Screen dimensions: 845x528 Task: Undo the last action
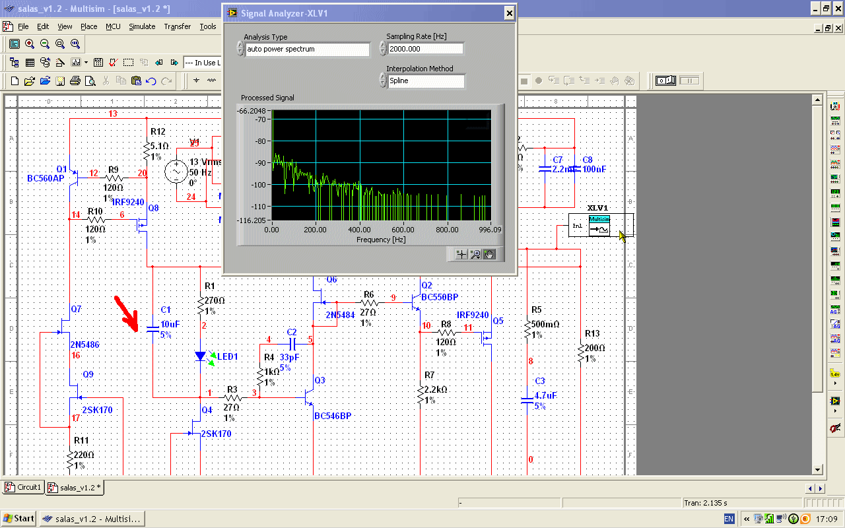click(x=151, y=81)
